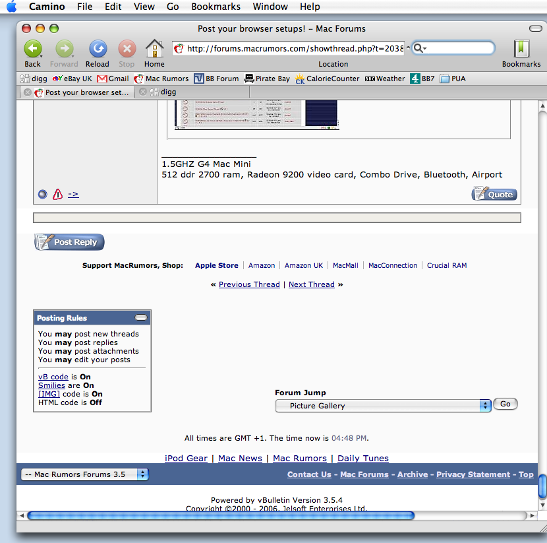The width and height of the screenshot is (547, 543).
Task: Click the '->' post link
Action: [x=73, y=194]
